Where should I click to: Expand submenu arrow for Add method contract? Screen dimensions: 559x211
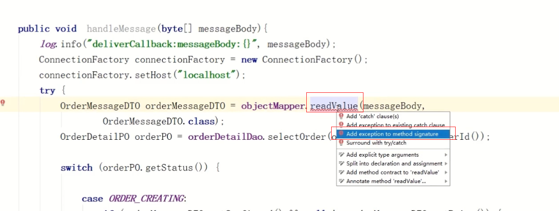pyautogui.click(x=446, y=172)
